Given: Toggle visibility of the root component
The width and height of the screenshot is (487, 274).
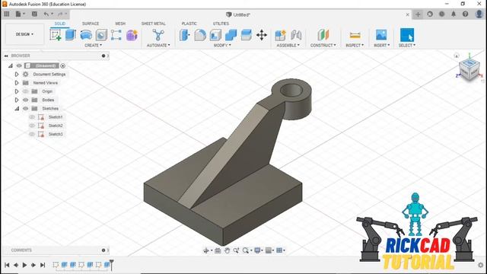Looking at the screenshot, I should [x=19, y=65].
